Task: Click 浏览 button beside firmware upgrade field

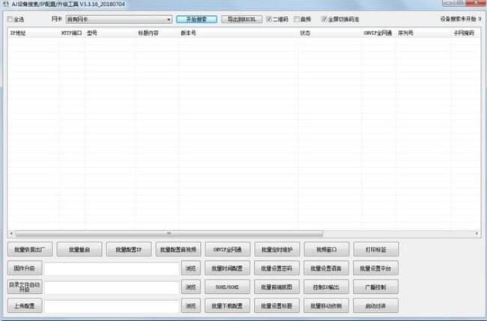Action: pyautogui.click(x=191, y=268)
